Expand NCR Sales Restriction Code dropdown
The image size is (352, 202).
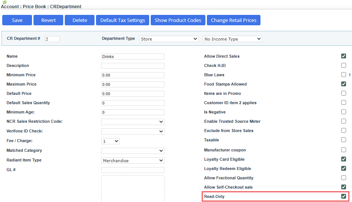pos(133,122)
